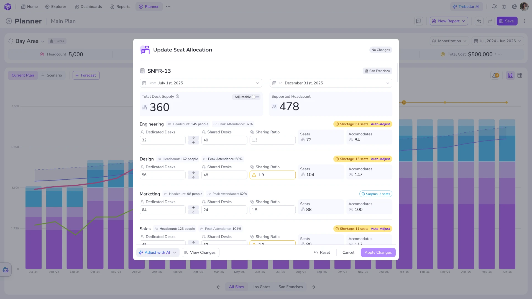Click the chatbot icon at left edge
The image size is (532, 299).
[x=6, y=270]
